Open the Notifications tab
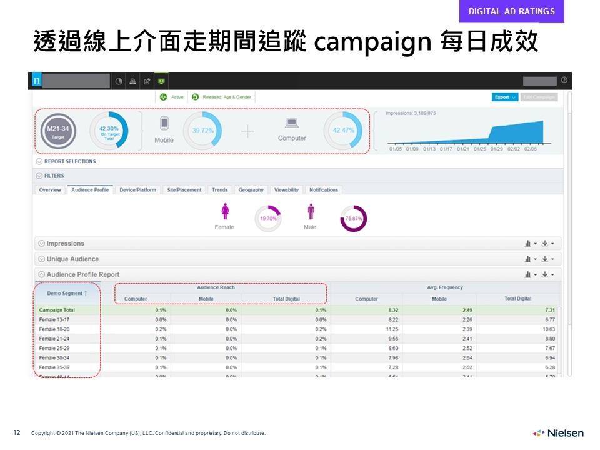Image resolution: width=600 pixels, height=450 pixels. point(324,190)
